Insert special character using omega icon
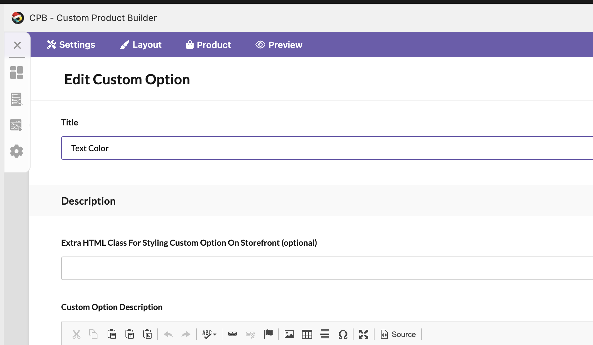Viewport: 593px width, 345px height. point(343,334)
